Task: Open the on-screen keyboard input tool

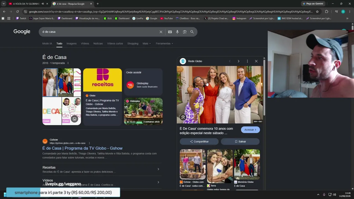Action: 170,32
